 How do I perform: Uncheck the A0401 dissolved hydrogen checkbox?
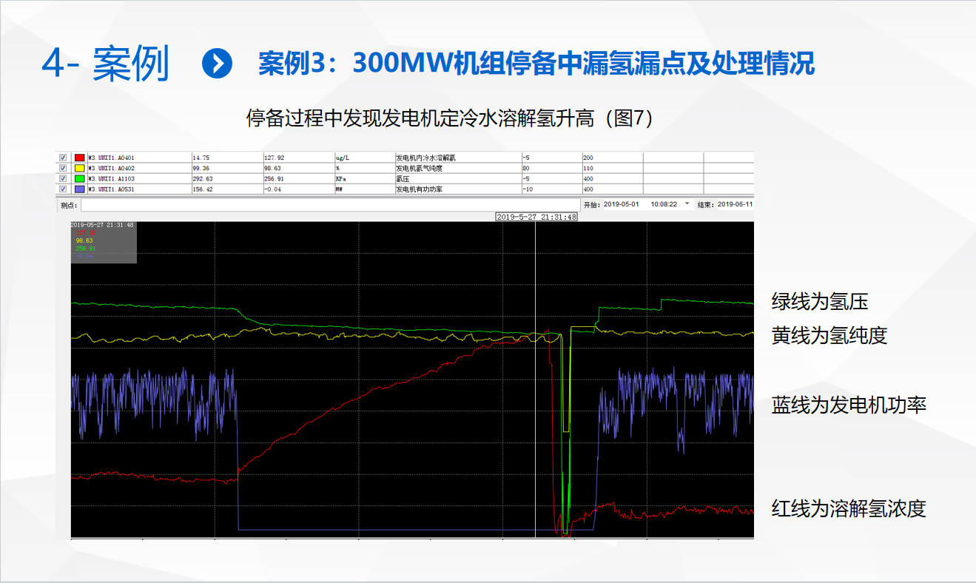[x=63, y=158]
